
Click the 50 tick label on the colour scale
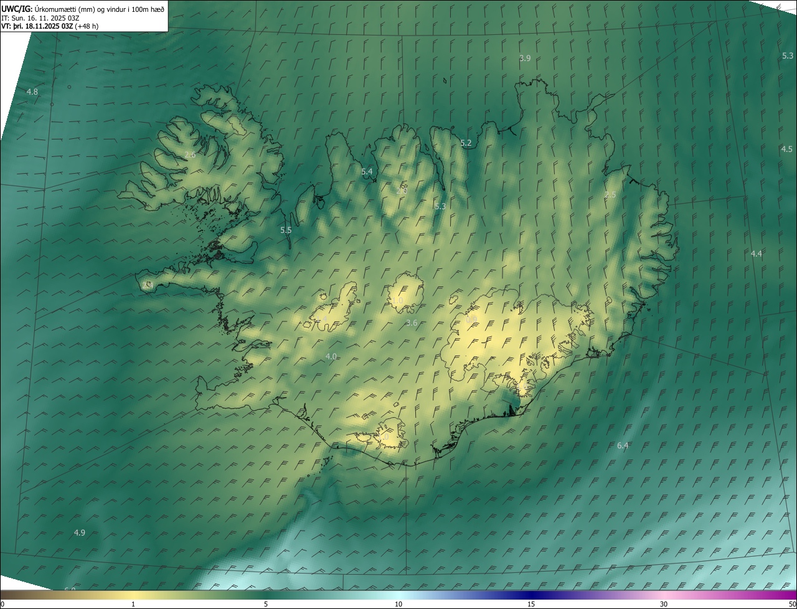[792, 604]
